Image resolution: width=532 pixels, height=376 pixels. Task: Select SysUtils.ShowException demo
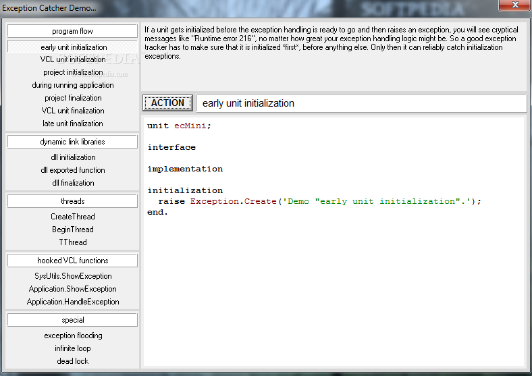73,276
